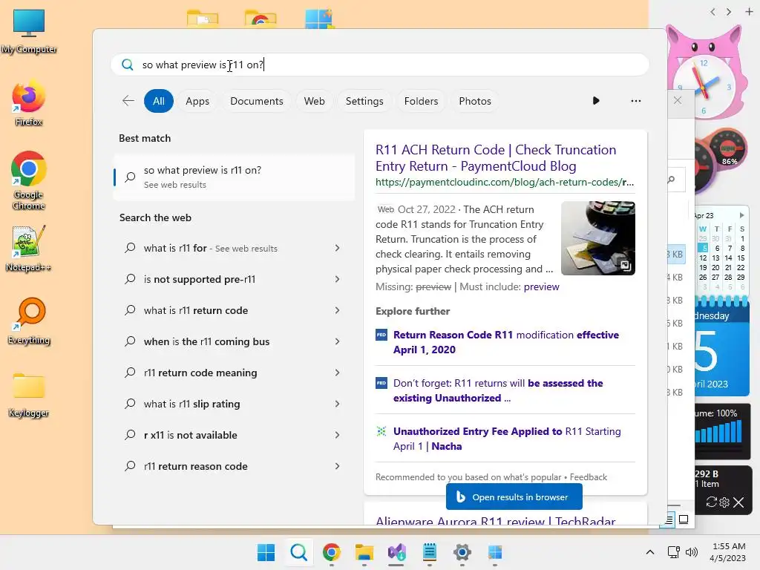Click calendar widget next month arrow
Image resolution: width=760 pixels, height=570 pixels.
click(741, 215)
